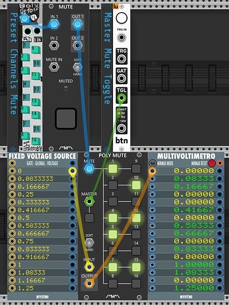Toggle Poly Mute channel 1 button
This screenshot has height=305, width=229.
113,168
